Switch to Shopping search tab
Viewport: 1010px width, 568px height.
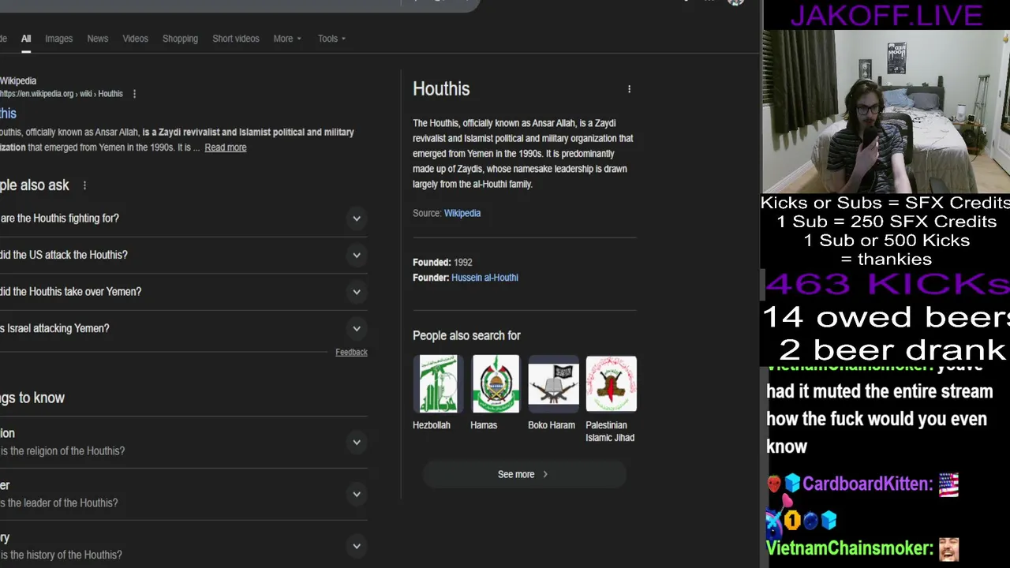pos(180,39)
